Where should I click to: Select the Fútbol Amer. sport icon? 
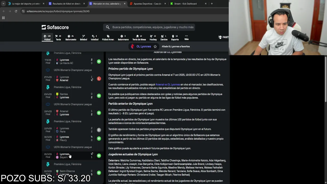[108, 38]
